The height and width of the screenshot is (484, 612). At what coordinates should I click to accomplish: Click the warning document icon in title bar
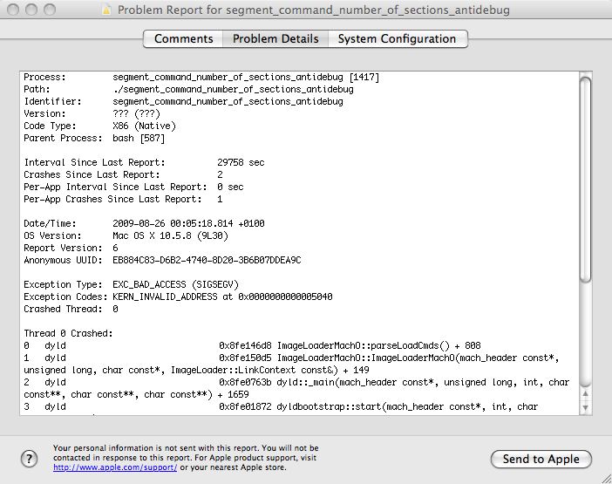(x=107, y=10)
